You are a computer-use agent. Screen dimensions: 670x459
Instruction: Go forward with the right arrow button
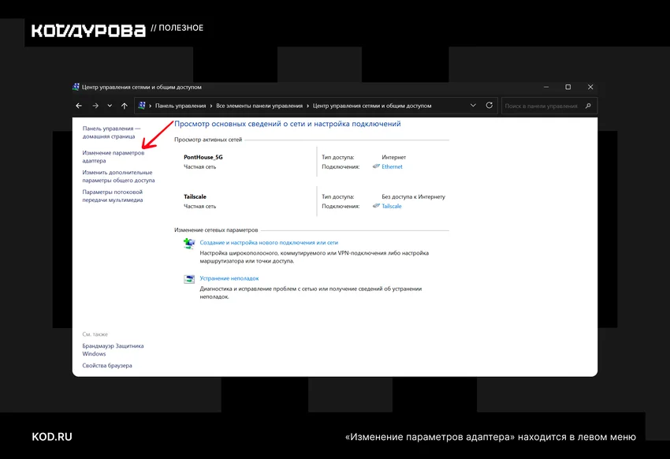tap(95, 106)
